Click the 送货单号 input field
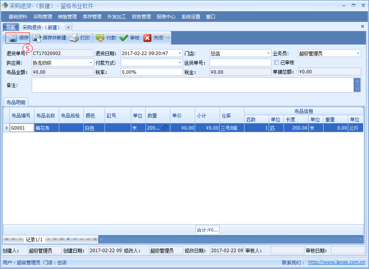 [x=240, y=62]
